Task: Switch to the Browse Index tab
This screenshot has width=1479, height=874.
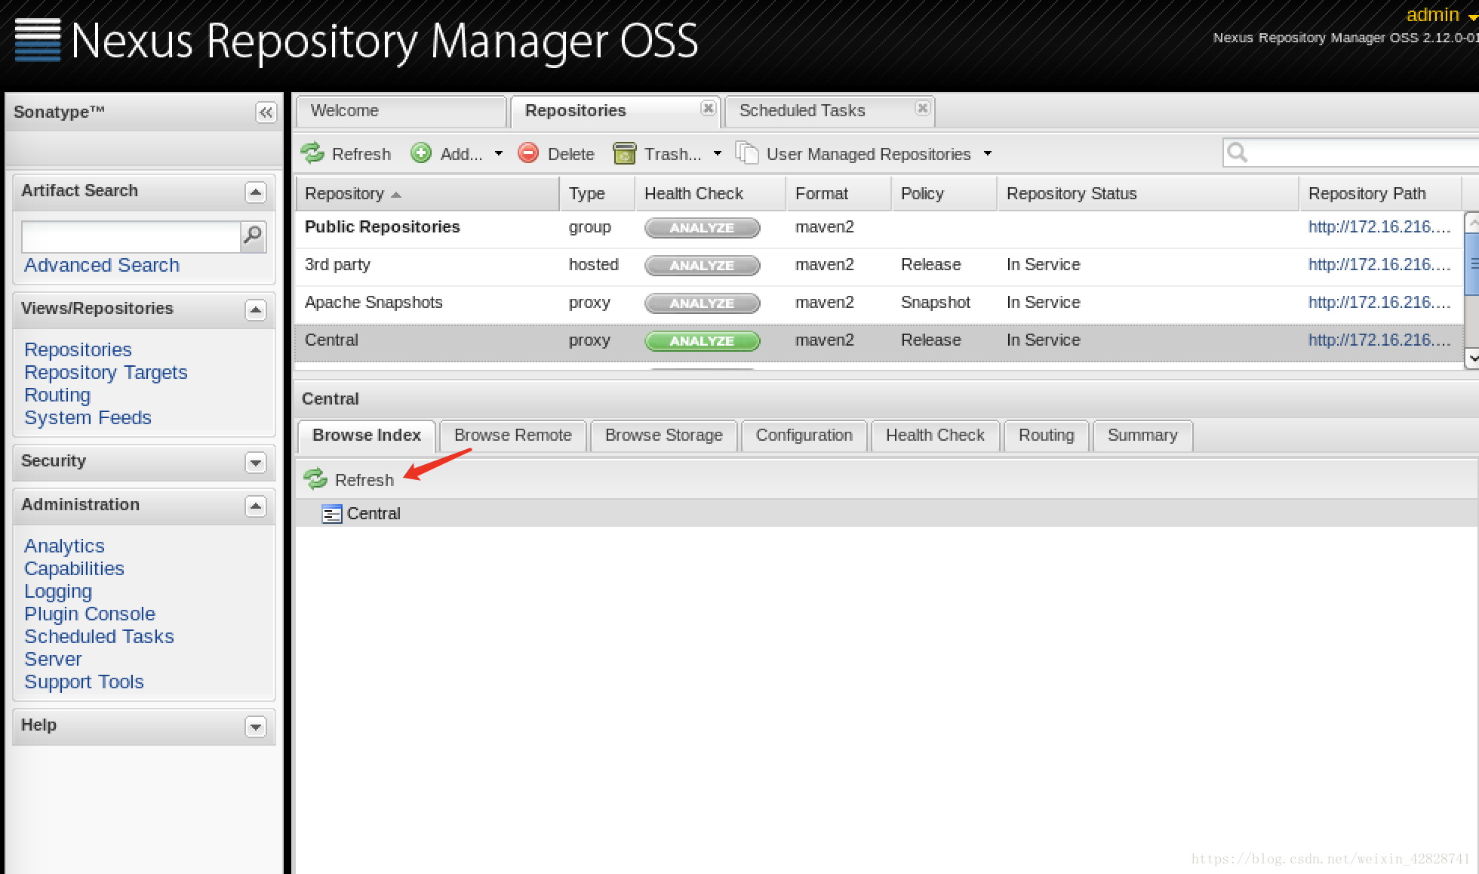Action: [x=367, y=435]
